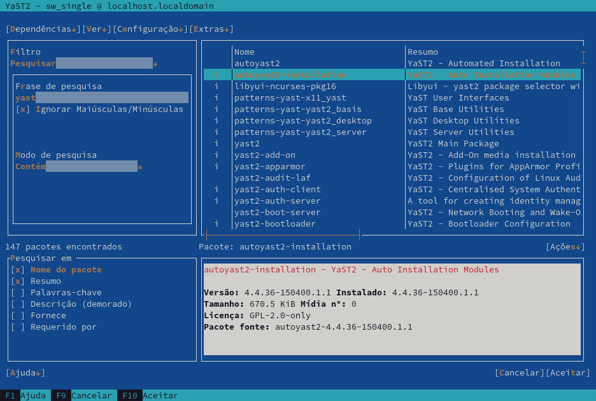Click the Nome column header

[245, 52]
